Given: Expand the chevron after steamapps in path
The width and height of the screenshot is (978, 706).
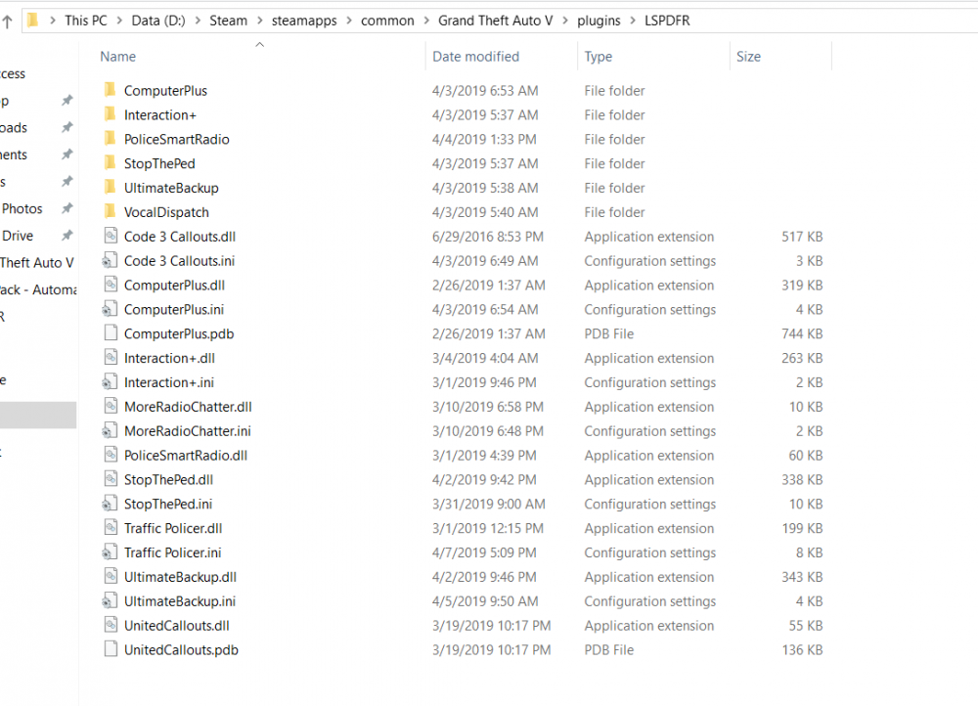Looking at the screenshot, I should [349, 21].
